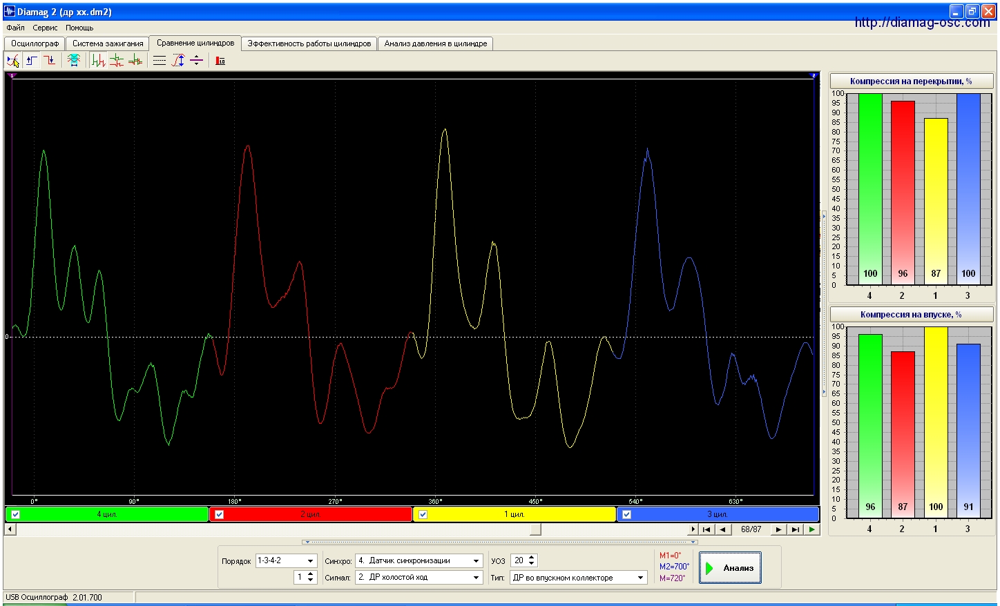Click the M2=700° marker readout
The width and height of the screenshot is (1000, 606).
674,567
